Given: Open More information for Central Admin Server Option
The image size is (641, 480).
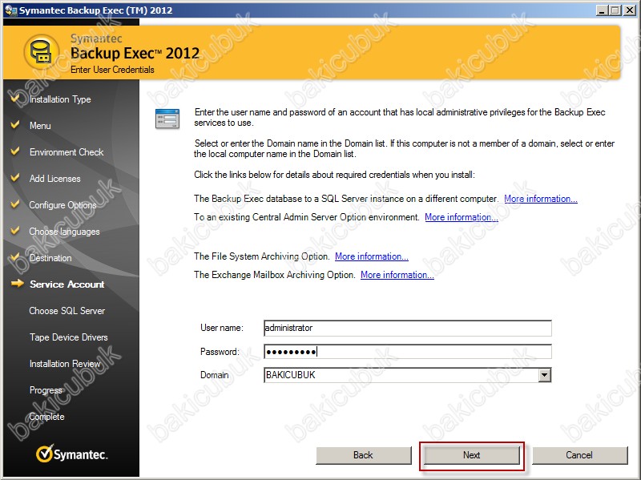Looking at the screenshot, I should [x=462, y=217].
